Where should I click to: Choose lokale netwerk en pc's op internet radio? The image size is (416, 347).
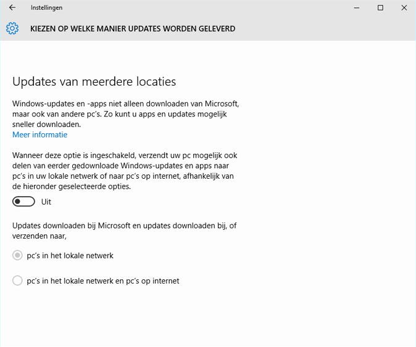tap(18, 280)
